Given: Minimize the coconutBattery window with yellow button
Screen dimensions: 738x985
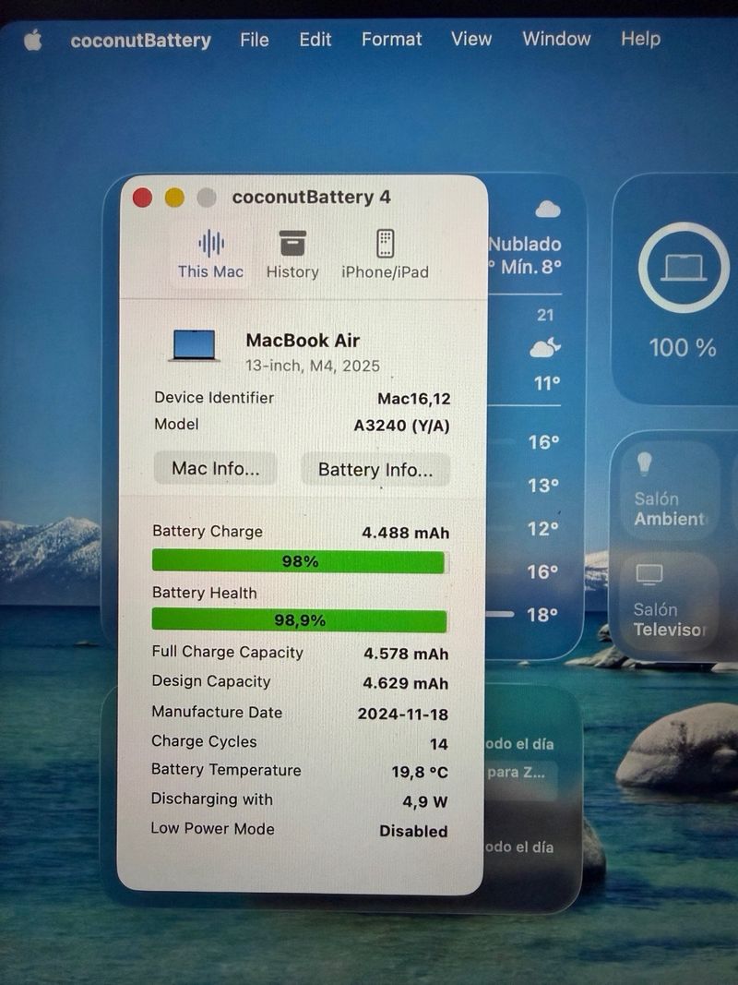Looking at the screenshot, I should tap(174, 198).
